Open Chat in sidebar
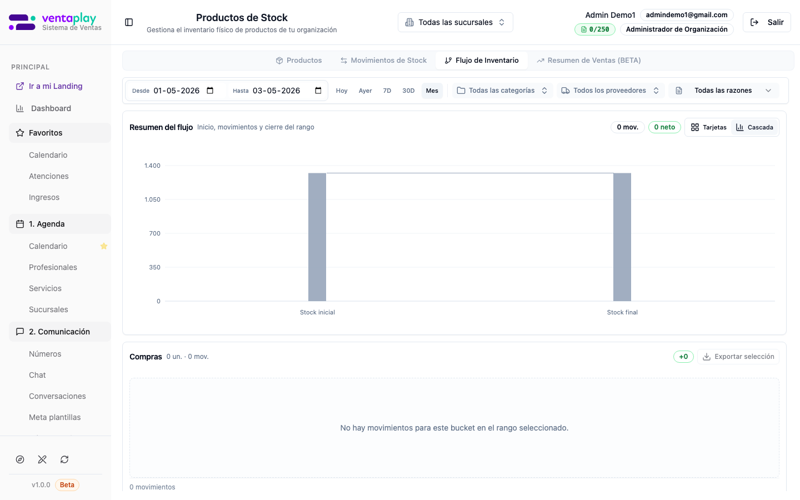This screenshot has width=800, height=500. pyautogui.click(x=38, y=375)
